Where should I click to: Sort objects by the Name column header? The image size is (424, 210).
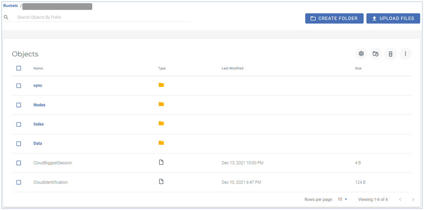[x=38, y=68]
